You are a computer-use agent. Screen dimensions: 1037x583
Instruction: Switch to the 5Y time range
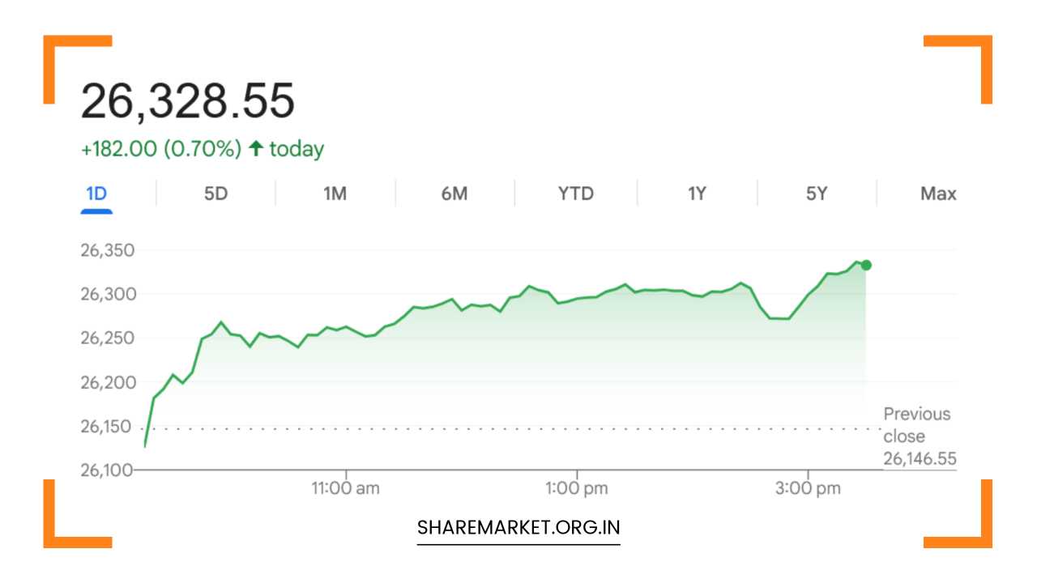click(816, 194)
